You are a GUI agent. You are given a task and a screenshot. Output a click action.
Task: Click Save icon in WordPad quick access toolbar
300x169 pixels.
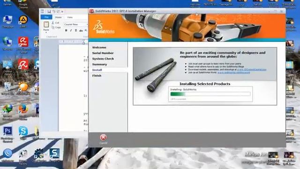point(49,12)
